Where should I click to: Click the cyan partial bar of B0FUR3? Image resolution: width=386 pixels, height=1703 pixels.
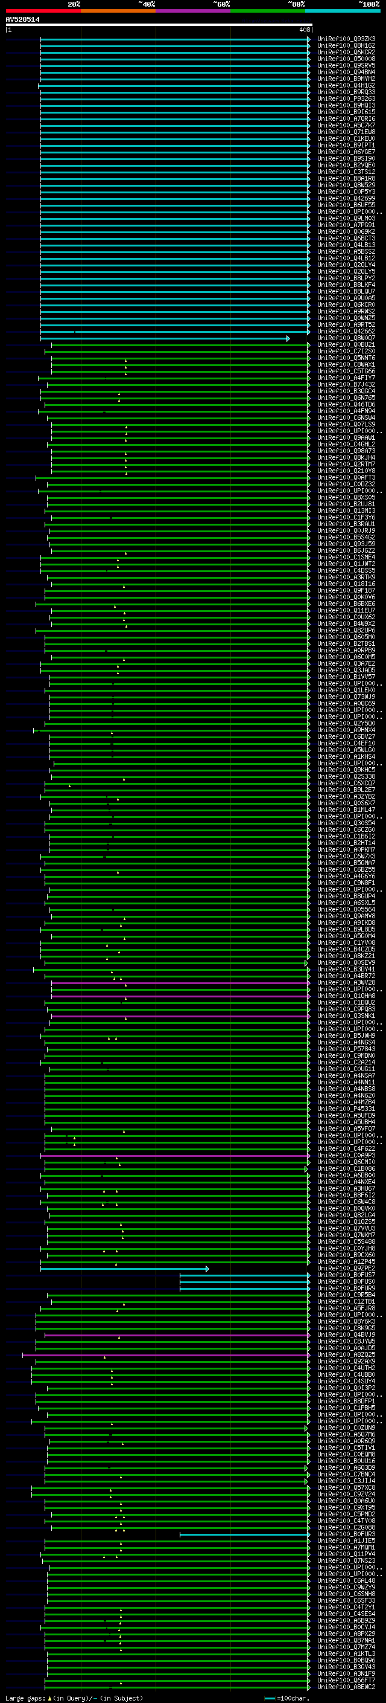245,1534
